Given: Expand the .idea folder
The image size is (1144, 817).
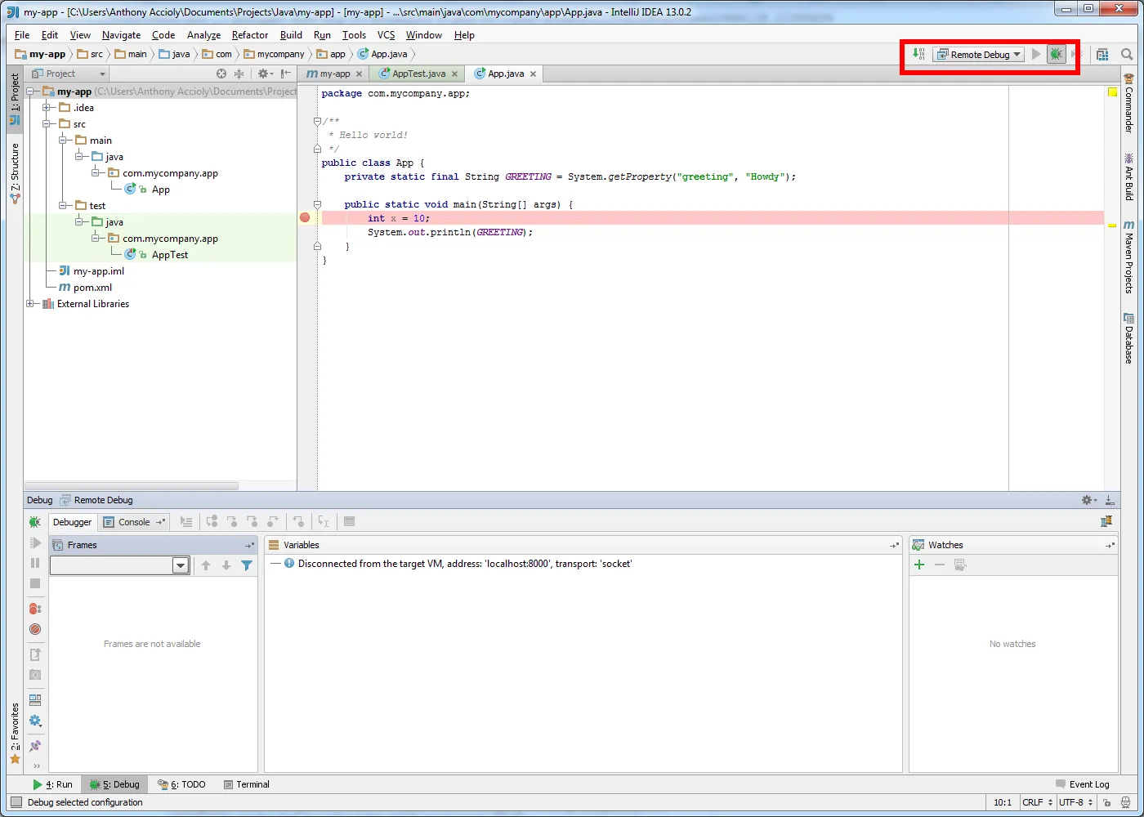Looking at the screenshot, I should [x=47, y=108].
